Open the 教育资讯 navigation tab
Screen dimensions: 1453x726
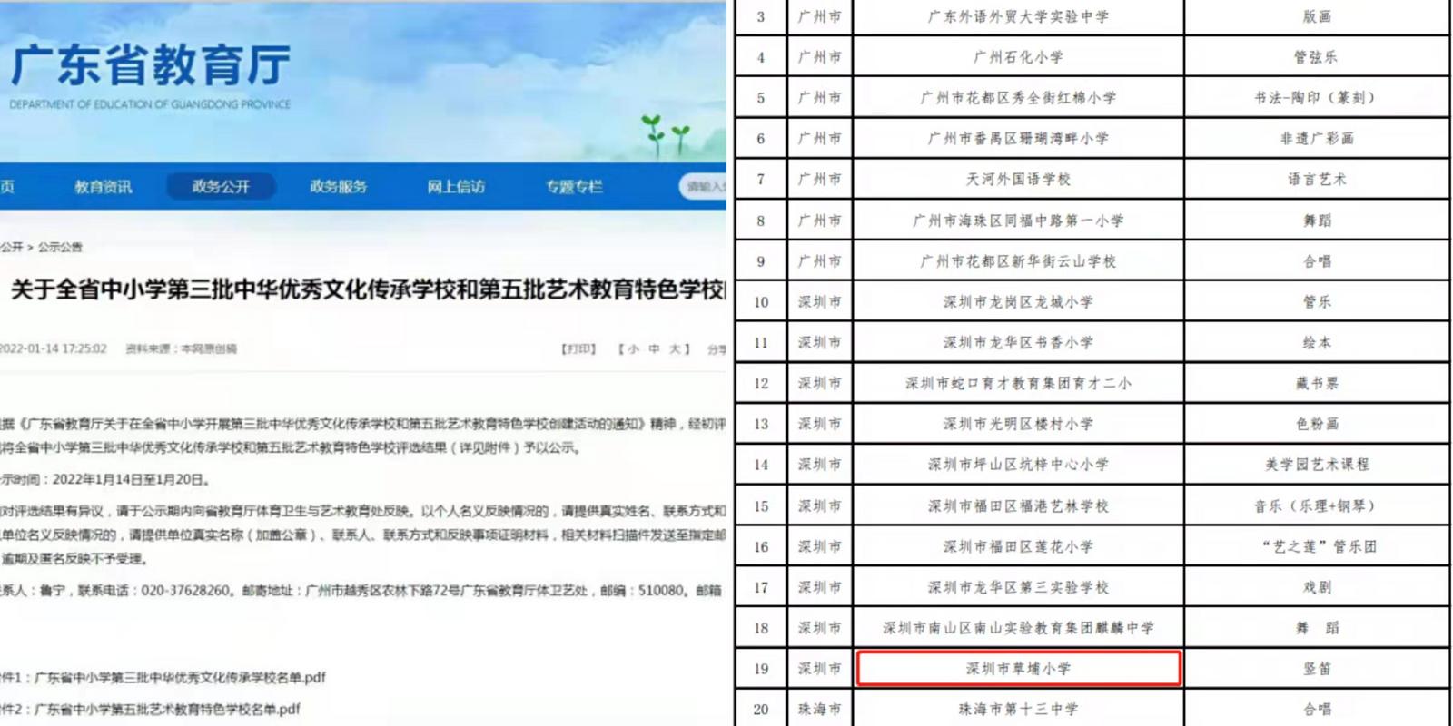(103, 187)
